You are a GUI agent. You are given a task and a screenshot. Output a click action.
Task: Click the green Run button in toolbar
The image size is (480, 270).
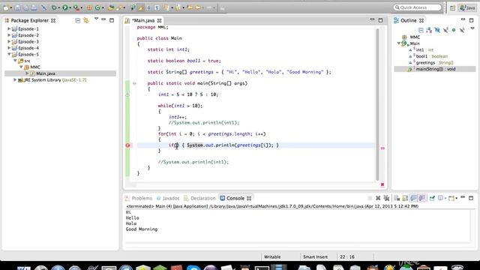click(65, 7)
